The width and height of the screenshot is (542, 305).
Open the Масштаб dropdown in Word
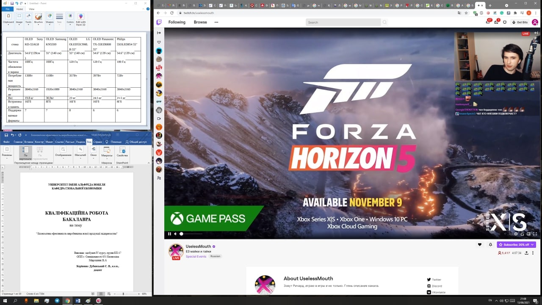tap(80, 152)
